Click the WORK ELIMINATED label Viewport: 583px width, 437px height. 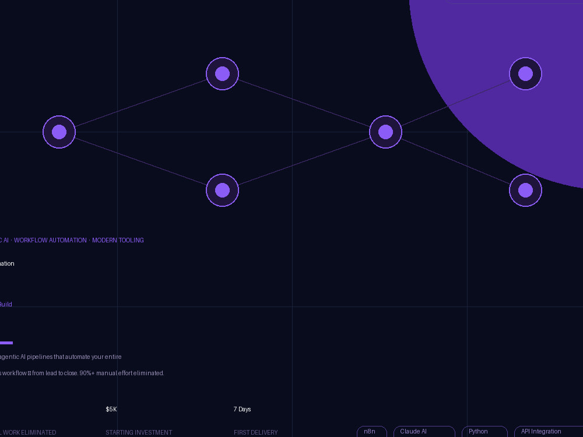[28, 432]
